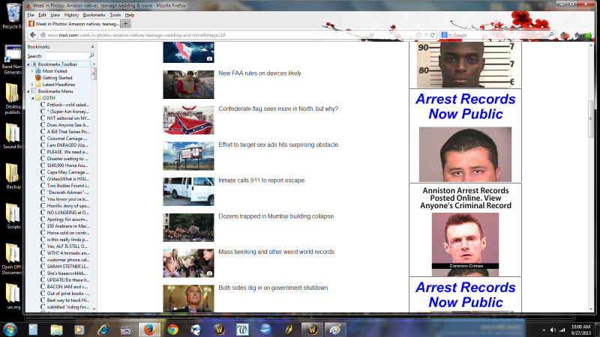The width and height of the screenshot is (600, 337).
Task: Select the Week in Photos tab
Action: [x=74, y=24]
